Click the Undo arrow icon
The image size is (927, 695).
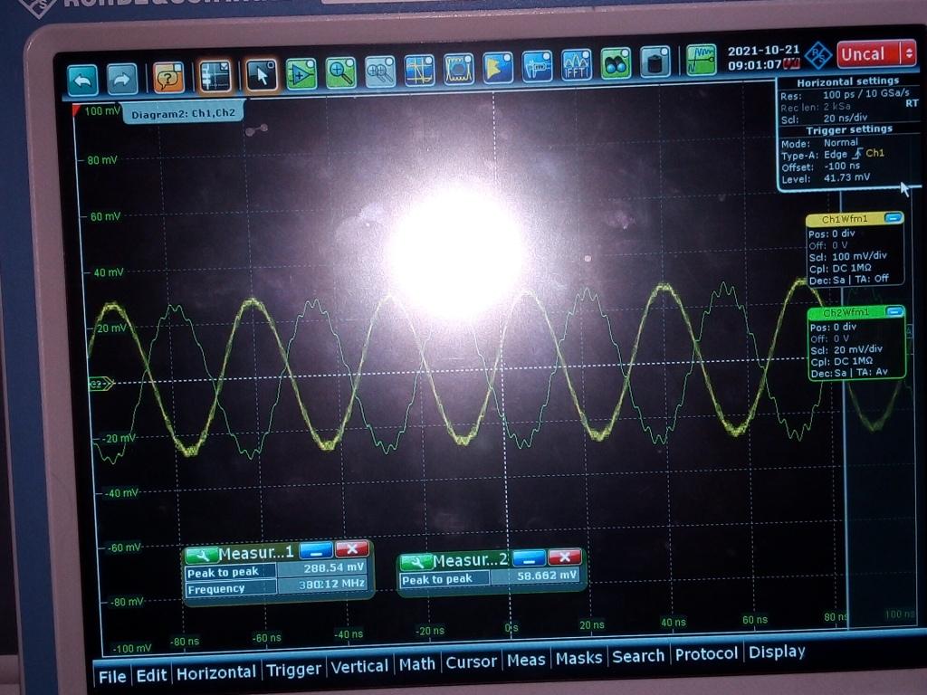click(x=82, y=80)
